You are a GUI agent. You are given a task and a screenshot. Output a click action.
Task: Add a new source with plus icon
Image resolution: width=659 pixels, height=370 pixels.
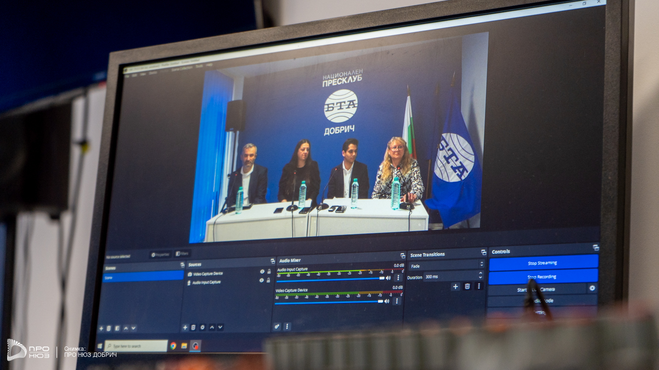[x=185, y=327]
